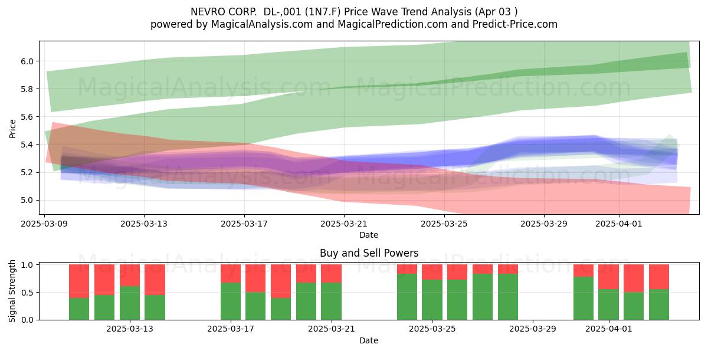Click the 2025-03-21 date tick under the bar chart

tap(332, 329)
